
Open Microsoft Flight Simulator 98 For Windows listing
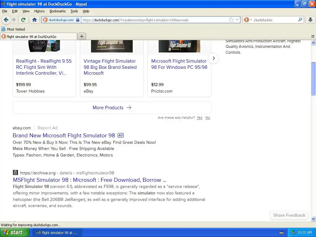(179, 64)
